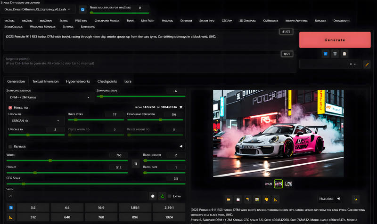Click the third gallery tool icon
Image resolution: width=377 pixels, height=224 pixels.
(247, 199)
